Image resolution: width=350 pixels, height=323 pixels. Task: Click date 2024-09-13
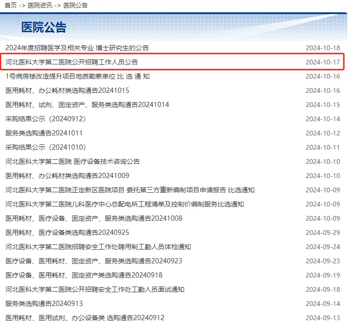(x=323, y=318)
